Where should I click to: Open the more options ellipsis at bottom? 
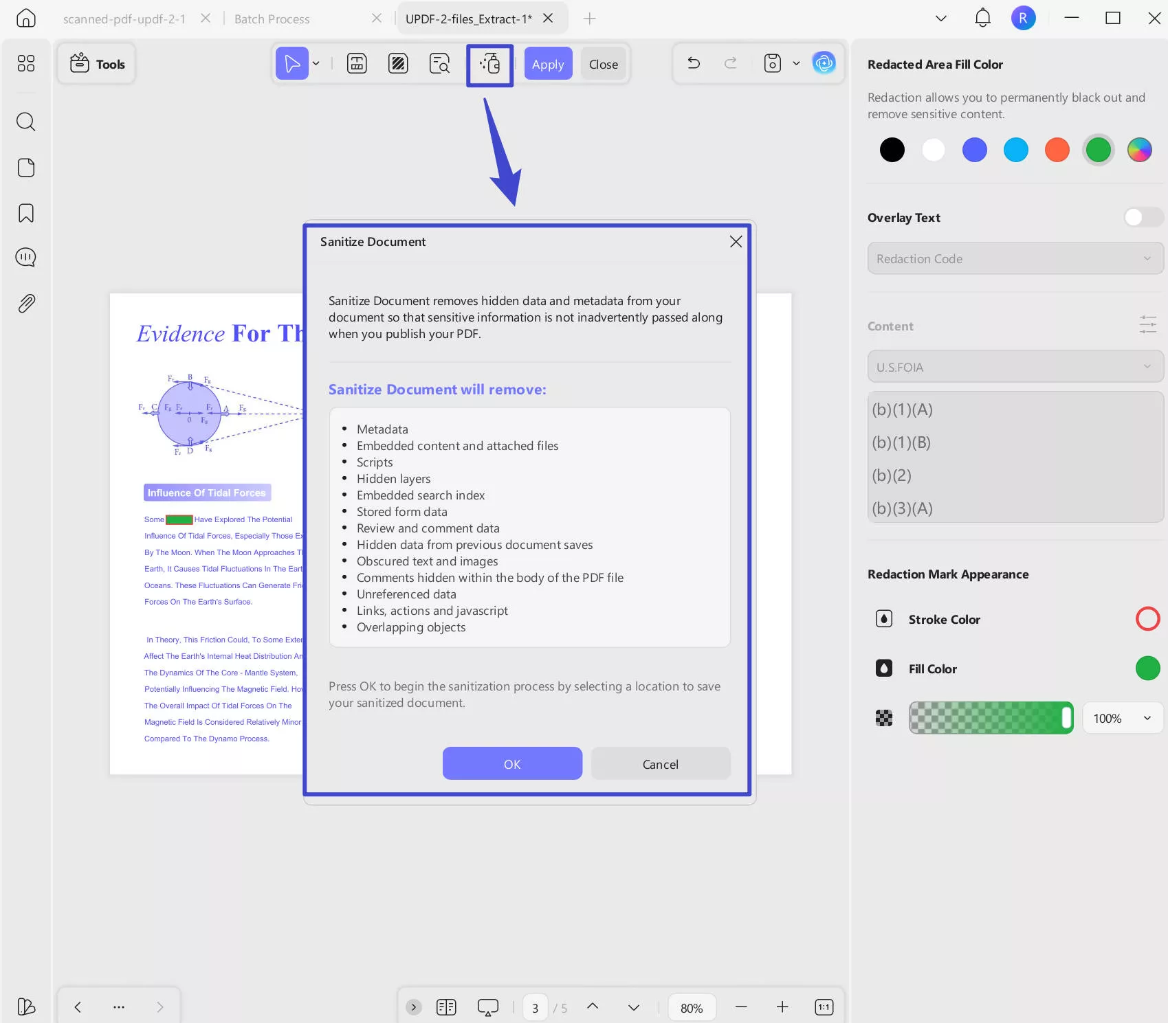pos(119,1007)
